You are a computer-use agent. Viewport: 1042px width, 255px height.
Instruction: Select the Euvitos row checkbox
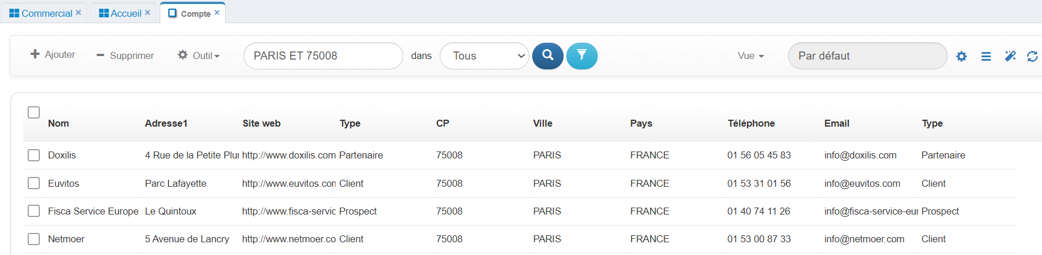[34, 183]
